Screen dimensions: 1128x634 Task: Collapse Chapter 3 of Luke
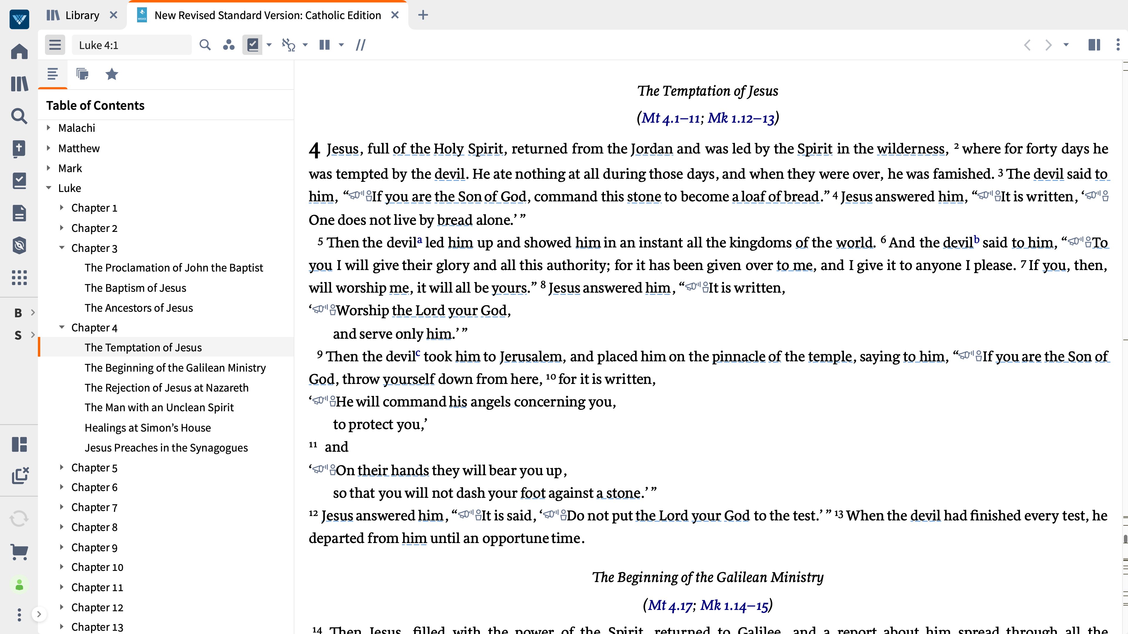point(62,248)
